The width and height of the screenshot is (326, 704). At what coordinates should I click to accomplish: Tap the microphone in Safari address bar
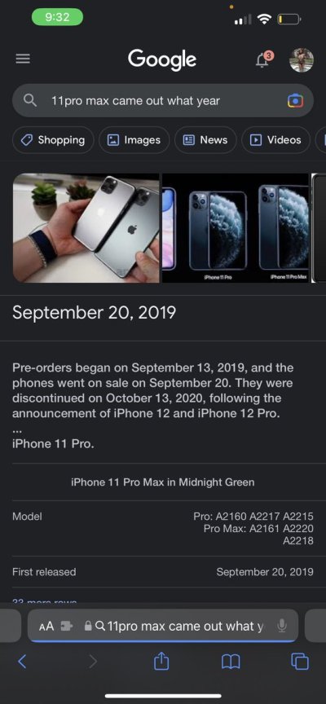pyautogui.click(x=281, y=626)
